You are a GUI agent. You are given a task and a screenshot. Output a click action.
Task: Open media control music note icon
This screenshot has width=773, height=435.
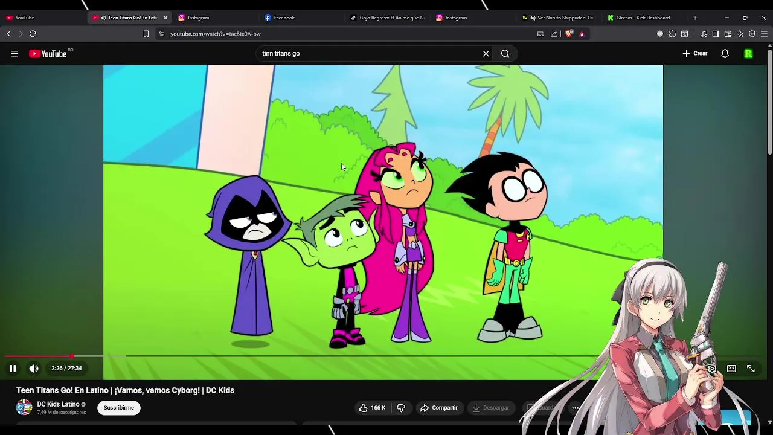(x=704, y=34)
